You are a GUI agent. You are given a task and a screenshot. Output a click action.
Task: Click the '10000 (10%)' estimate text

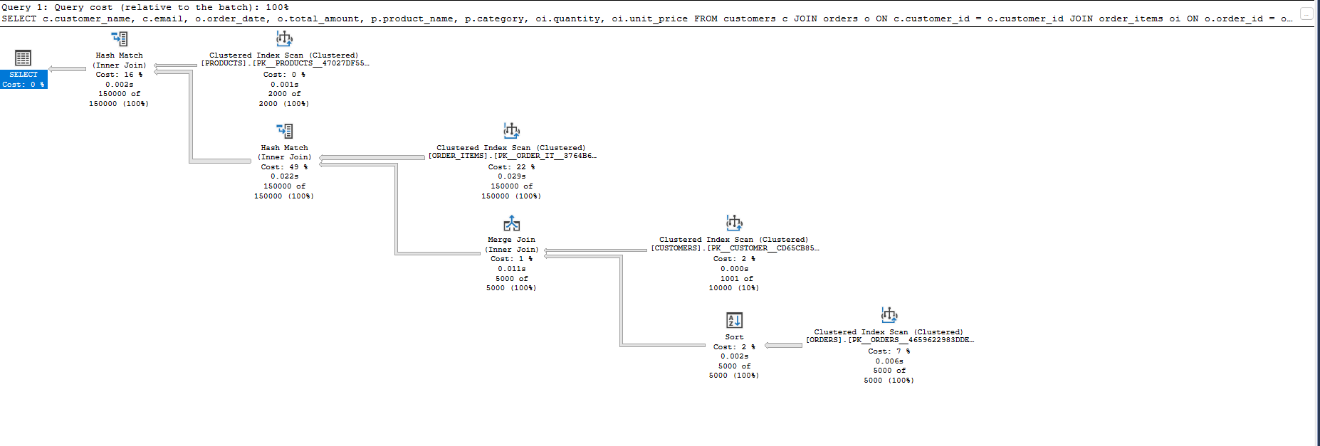point(734,288)
